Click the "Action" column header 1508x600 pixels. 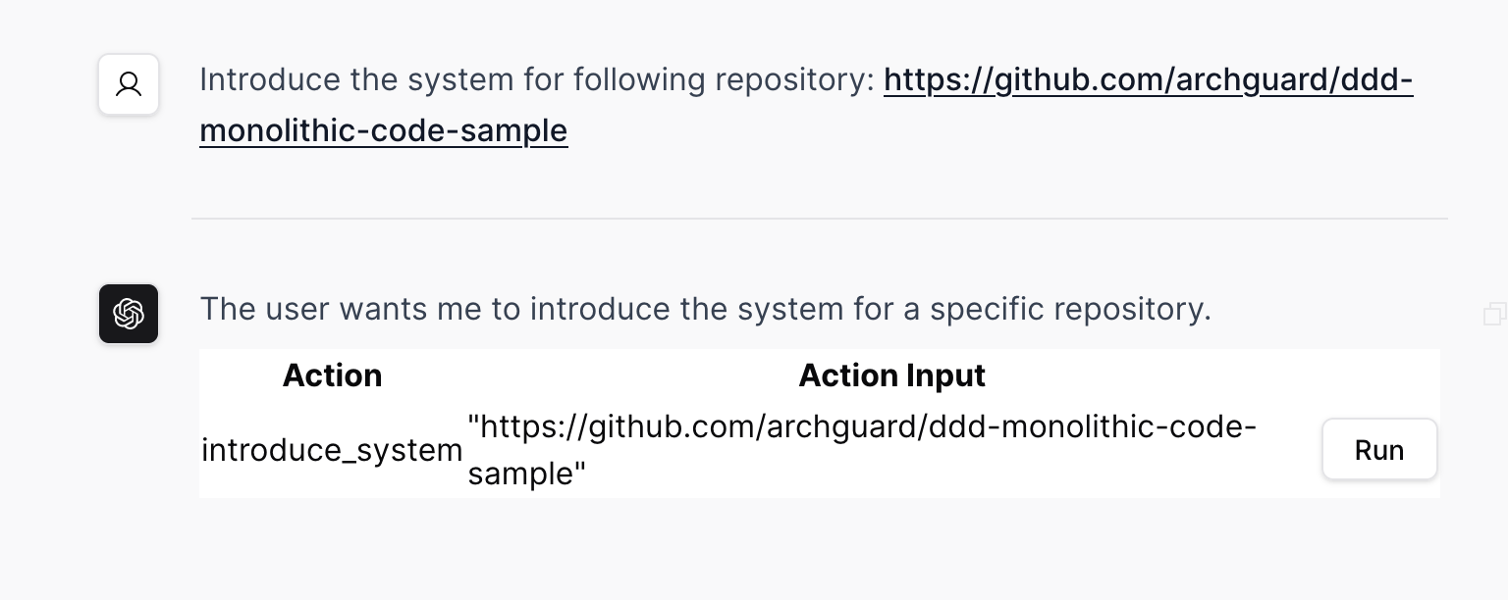pos(332,375)
